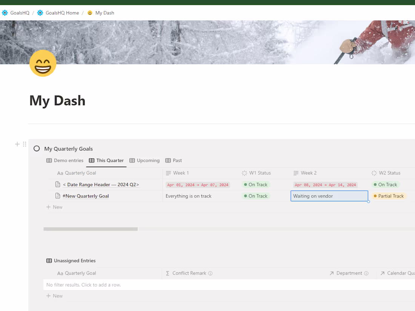Click W1 On Track status in New Quarterly Goal row

(256, 196)
